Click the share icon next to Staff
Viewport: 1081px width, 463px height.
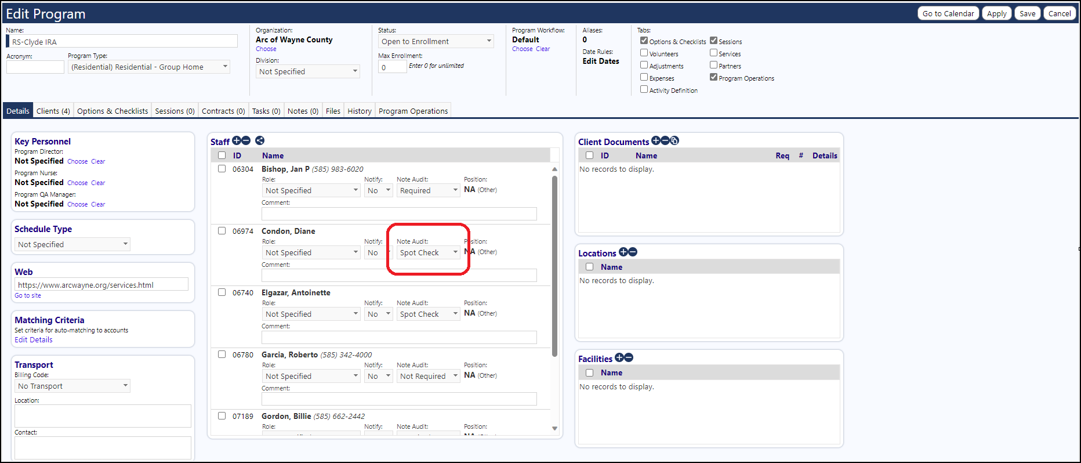[260, 140]
